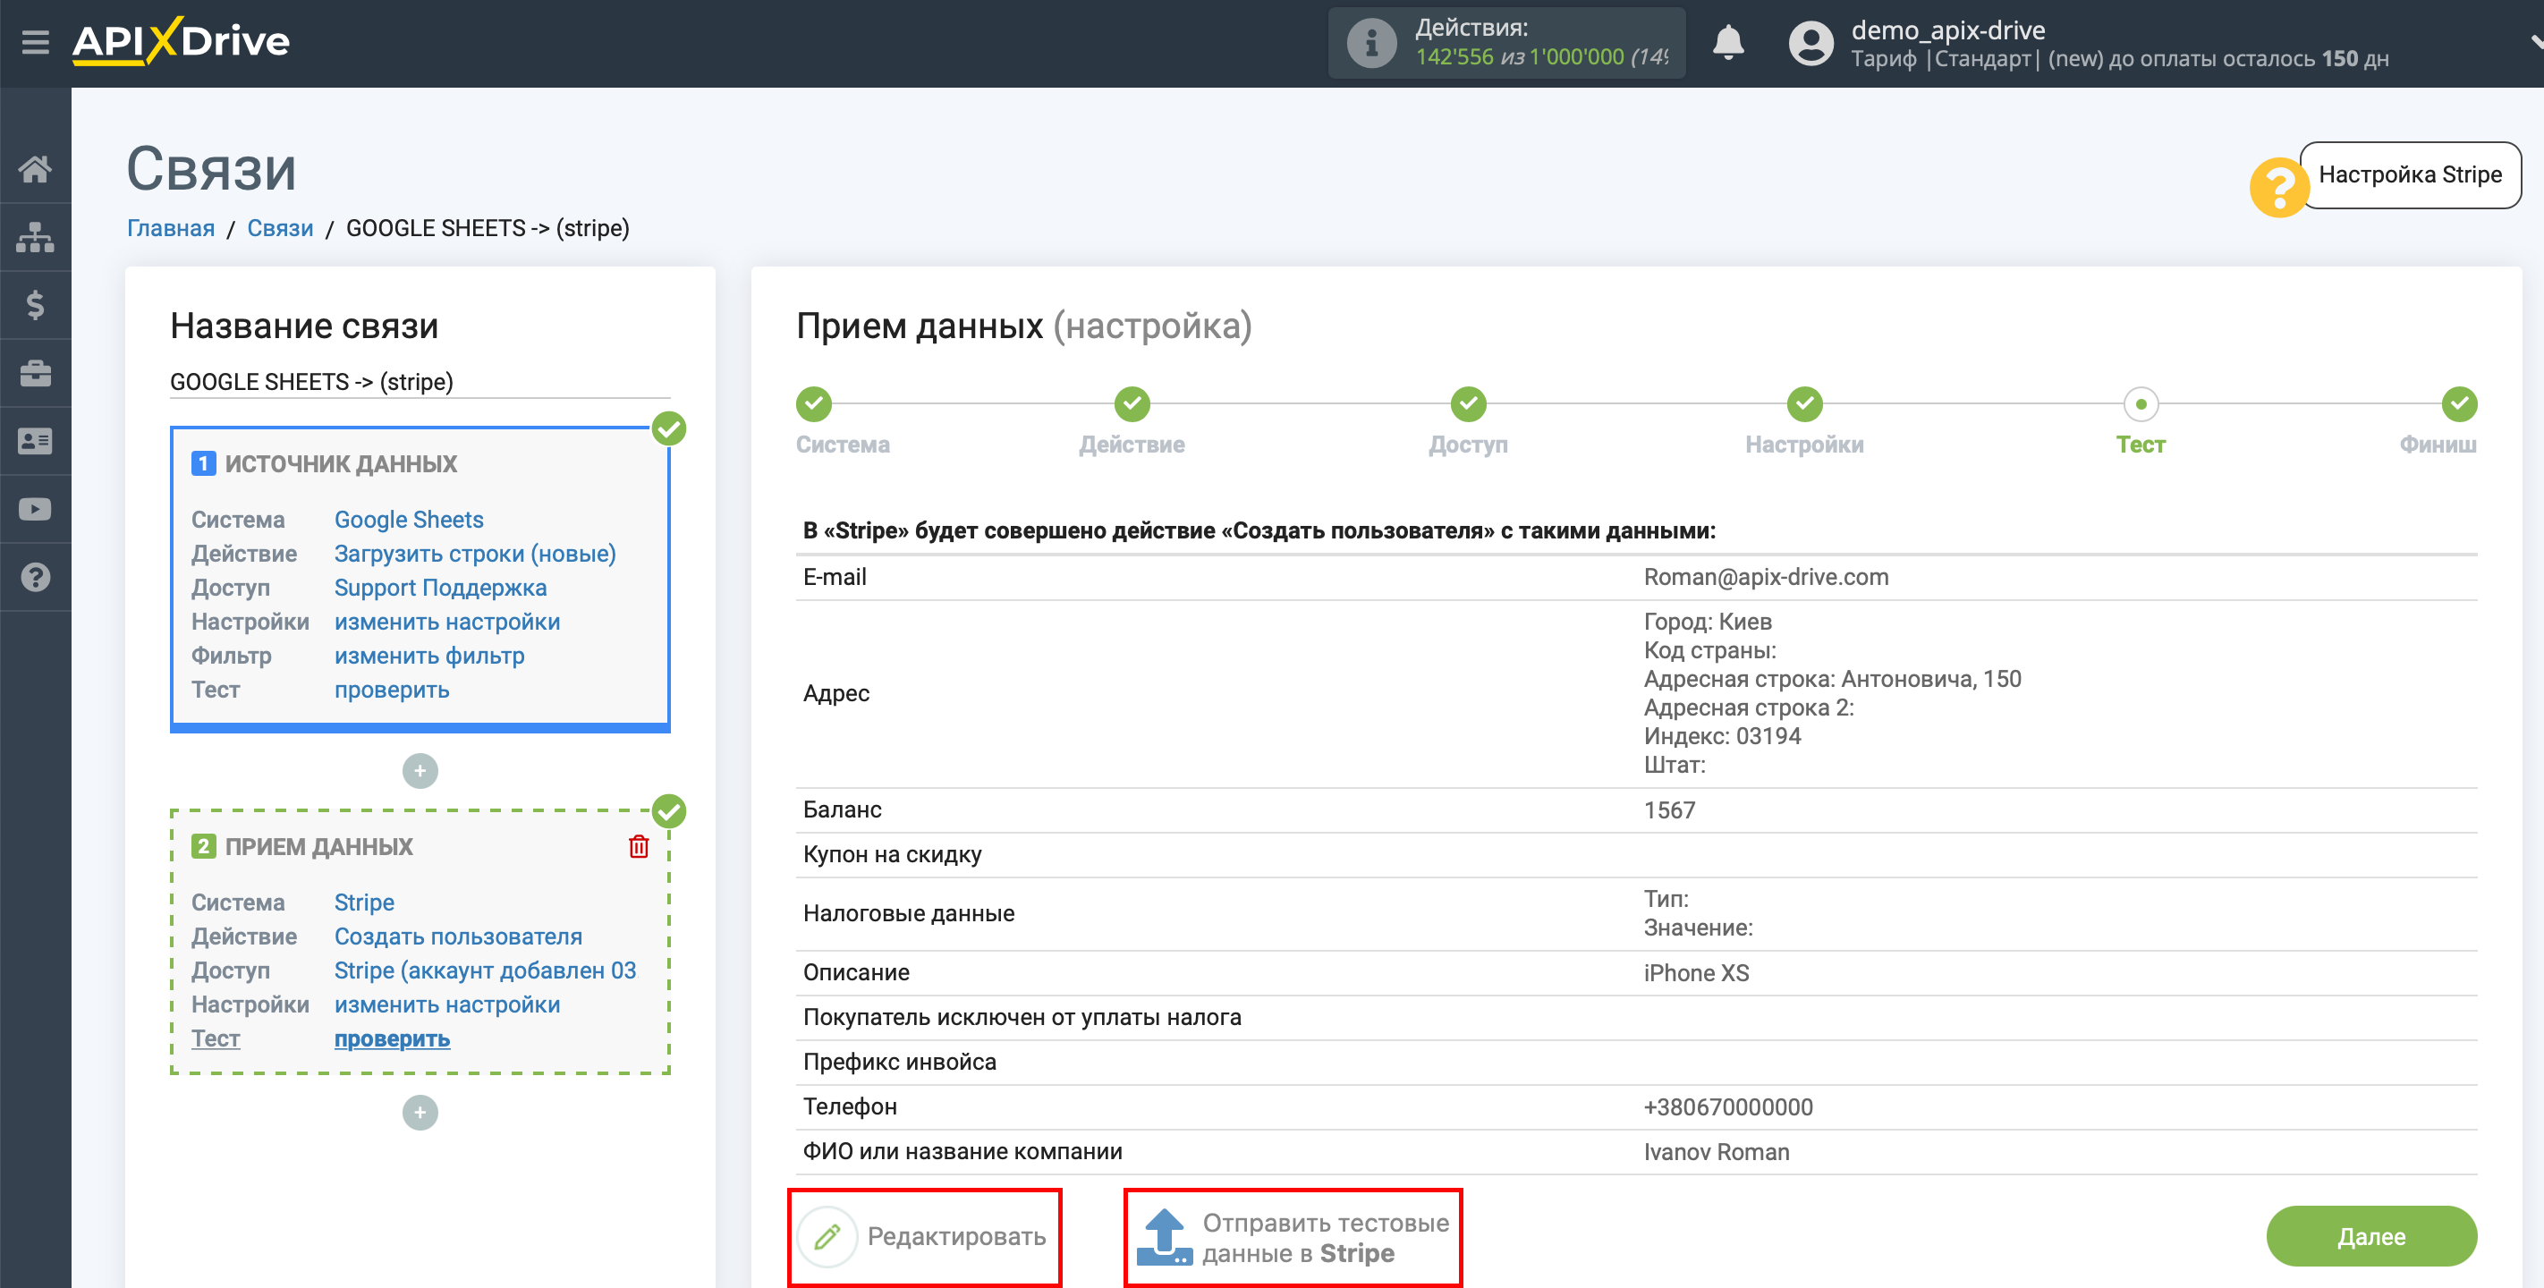Open the contact card sidebar icon

(x=36, y=442)
